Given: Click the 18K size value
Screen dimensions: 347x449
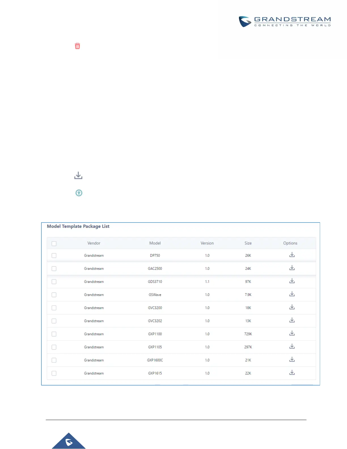Looking at the screenshot, I should click(248, 308).
